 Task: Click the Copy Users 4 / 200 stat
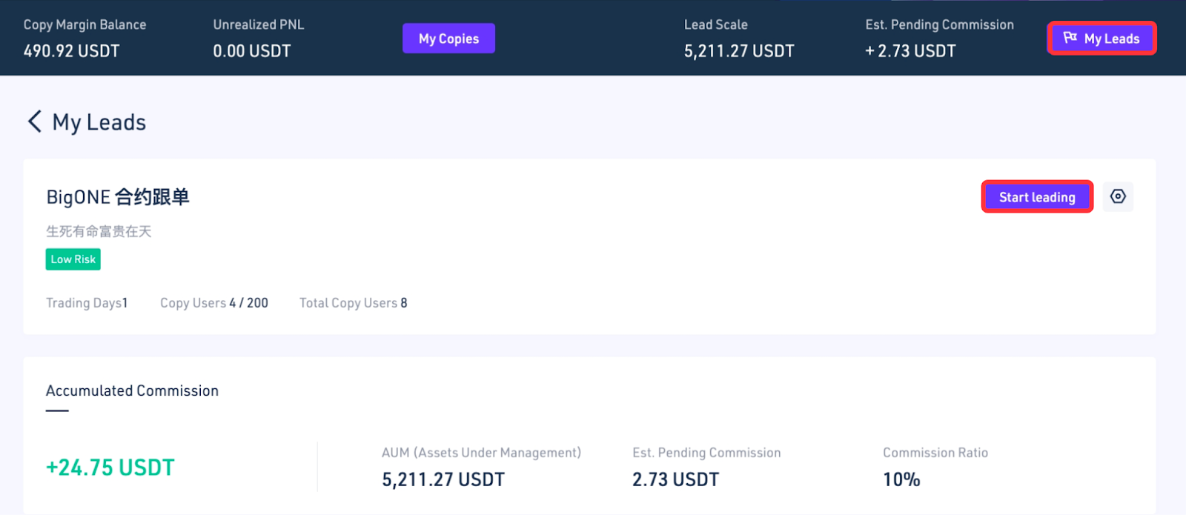point(213,303)
